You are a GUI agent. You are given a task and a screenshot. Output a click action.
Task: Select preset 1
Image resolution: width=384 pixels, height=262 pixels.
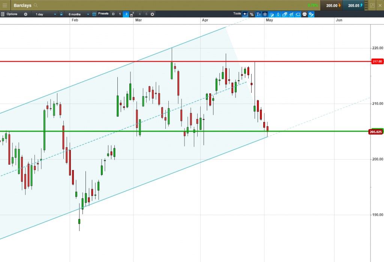120,14
